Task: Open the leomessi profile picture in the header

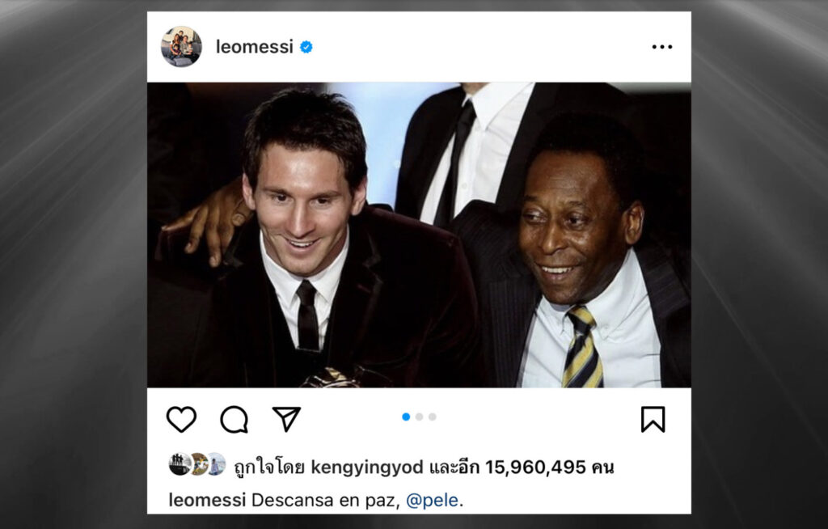Action: (x=181, y=46)
